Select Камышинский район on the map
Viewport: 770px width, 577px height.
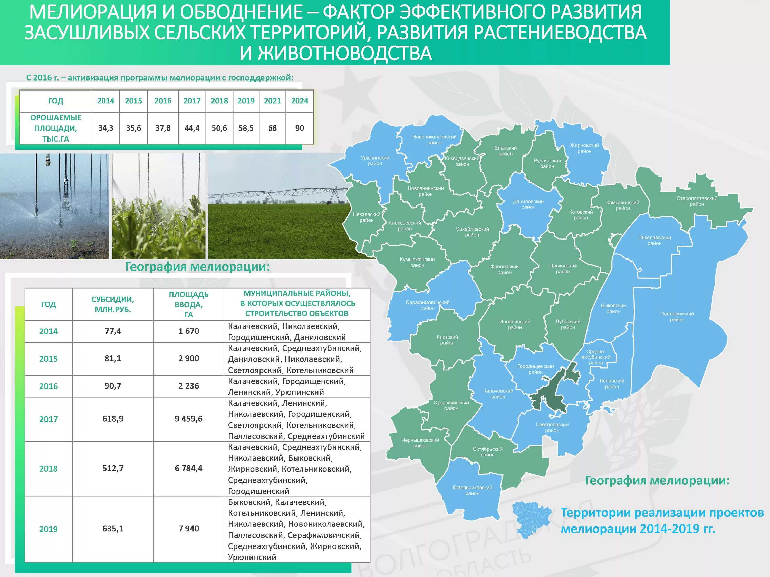tap(623, 205)
